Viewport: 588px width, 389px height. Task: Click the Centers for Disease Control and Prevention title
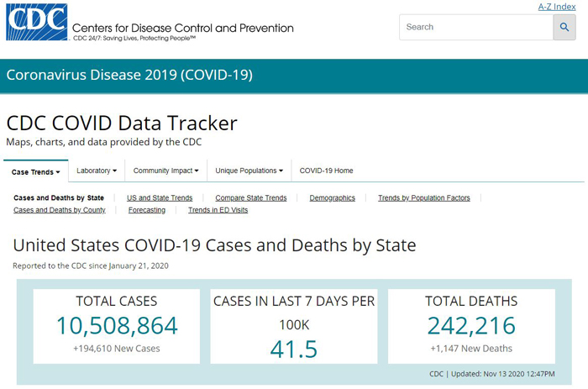point(182,28)
